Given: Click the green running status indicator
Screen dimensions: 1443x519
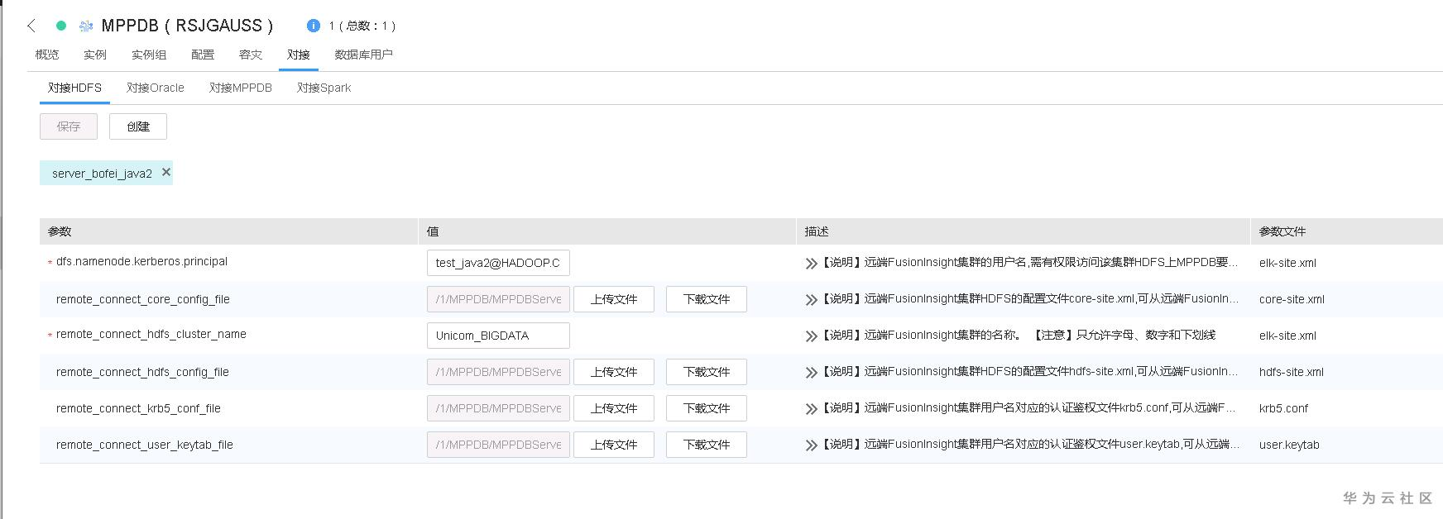Looking at the screenshot, I should coord(61,26).
